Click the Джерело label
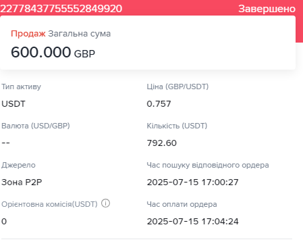 coord(18,165)
